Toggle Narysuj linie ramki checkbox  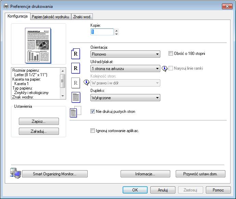click(171, 68)
